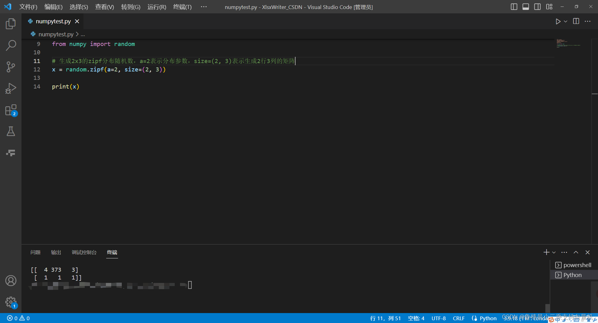
Task: Open the 编辑(E) menu
Action: click(54, 7)
